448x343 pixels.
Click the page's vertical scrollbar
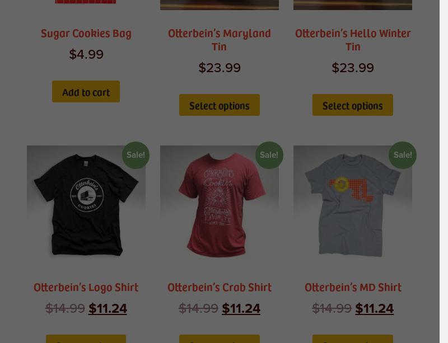click(x=444, y=171)
